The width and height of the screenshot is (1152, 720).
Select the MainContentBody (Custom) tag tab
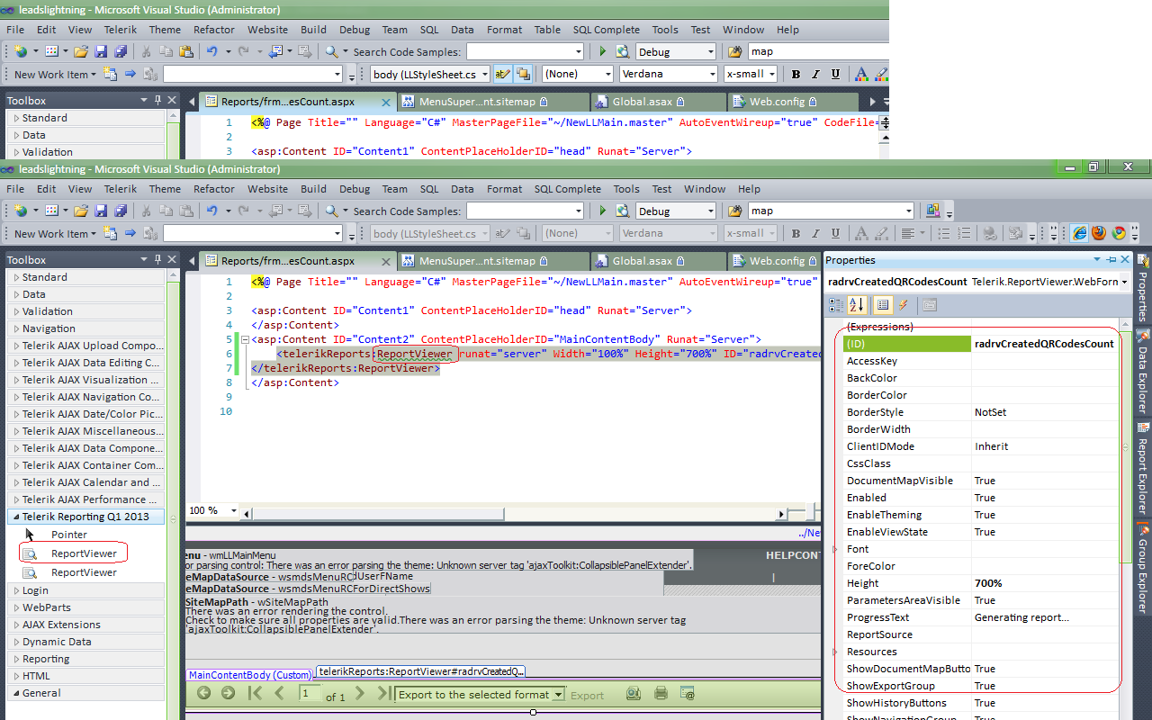point(249,674)
